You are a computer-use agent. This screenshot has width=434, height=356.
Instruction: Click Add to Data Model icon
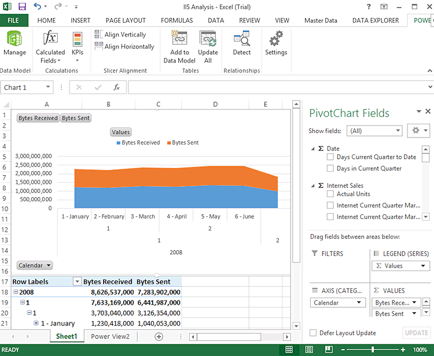[179, 39]
